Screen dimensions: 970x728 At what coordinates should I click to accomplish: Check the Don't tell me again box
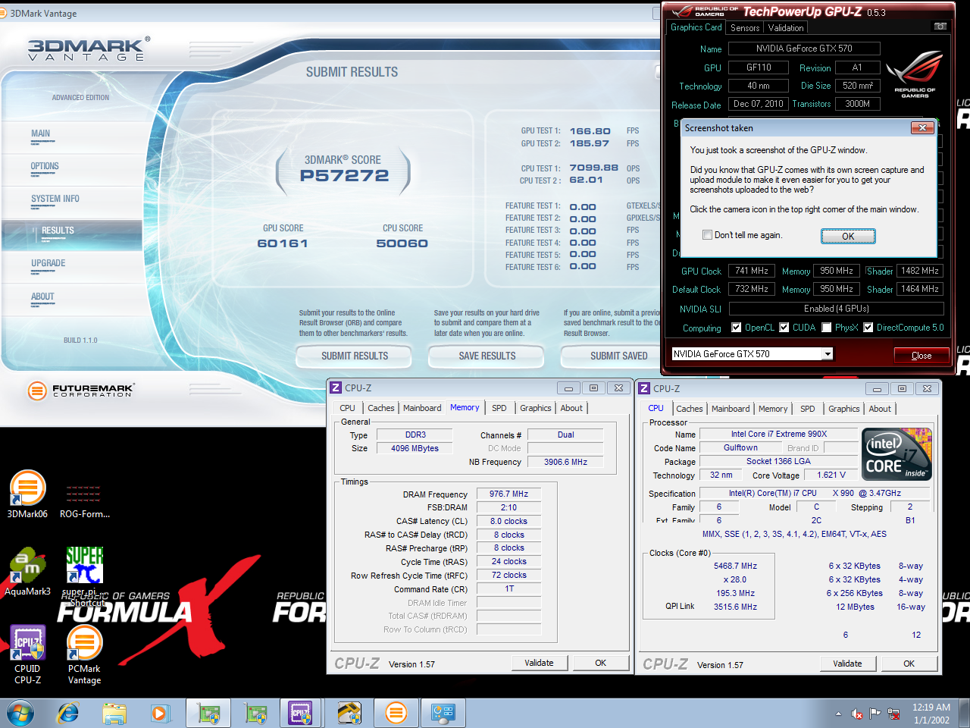click(x=707, y=235)
